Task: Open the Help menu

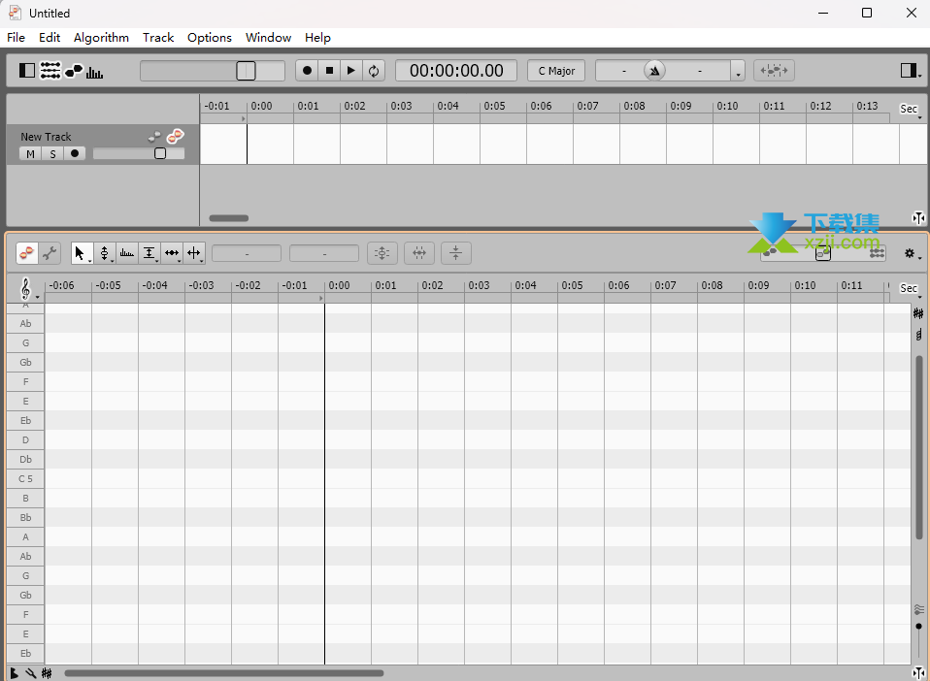Action: click(317, 37)
